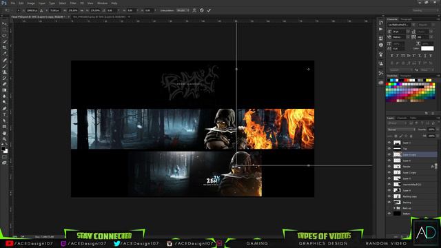Open the layer Fill dropdown arrow
Viewport: 441px width, 248px height.
(437, 136)
